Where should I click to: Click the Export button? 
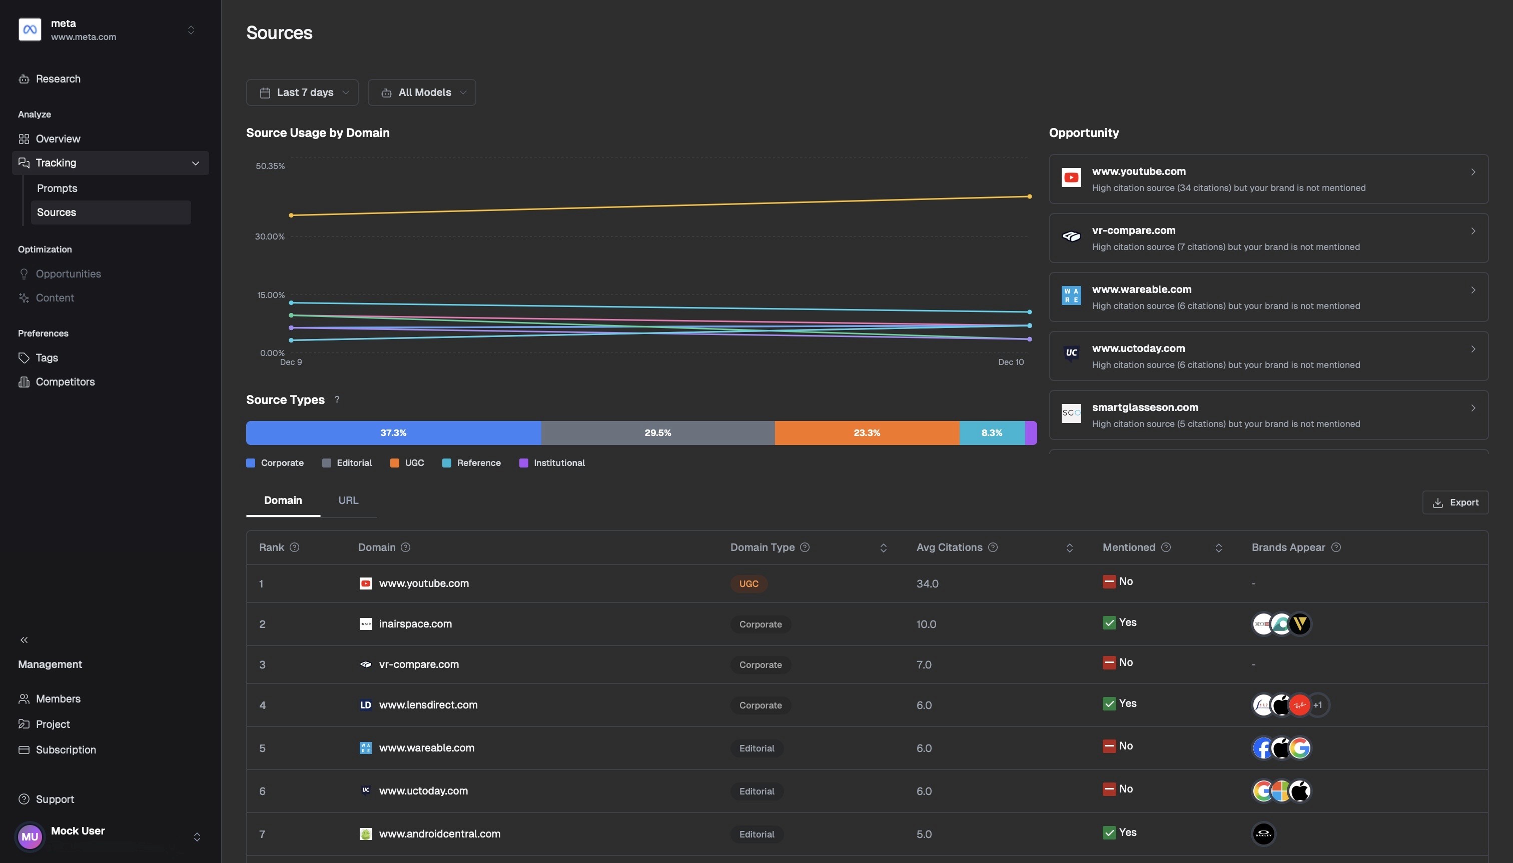point(1456,502)
